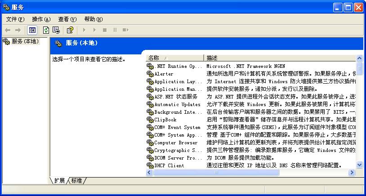Click the gear icon of ClipBook service
The width and height of the screenshot is (366, 196).
coord(150,120)
